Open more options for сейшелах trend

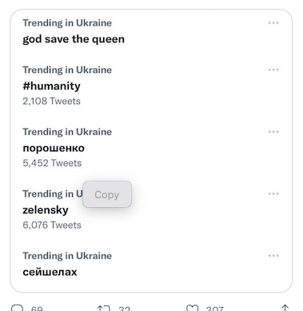(273, 256)
